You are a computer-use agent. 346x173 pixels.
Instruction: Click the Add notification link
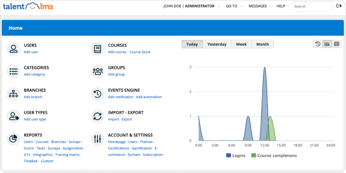[x=121, y=97]
